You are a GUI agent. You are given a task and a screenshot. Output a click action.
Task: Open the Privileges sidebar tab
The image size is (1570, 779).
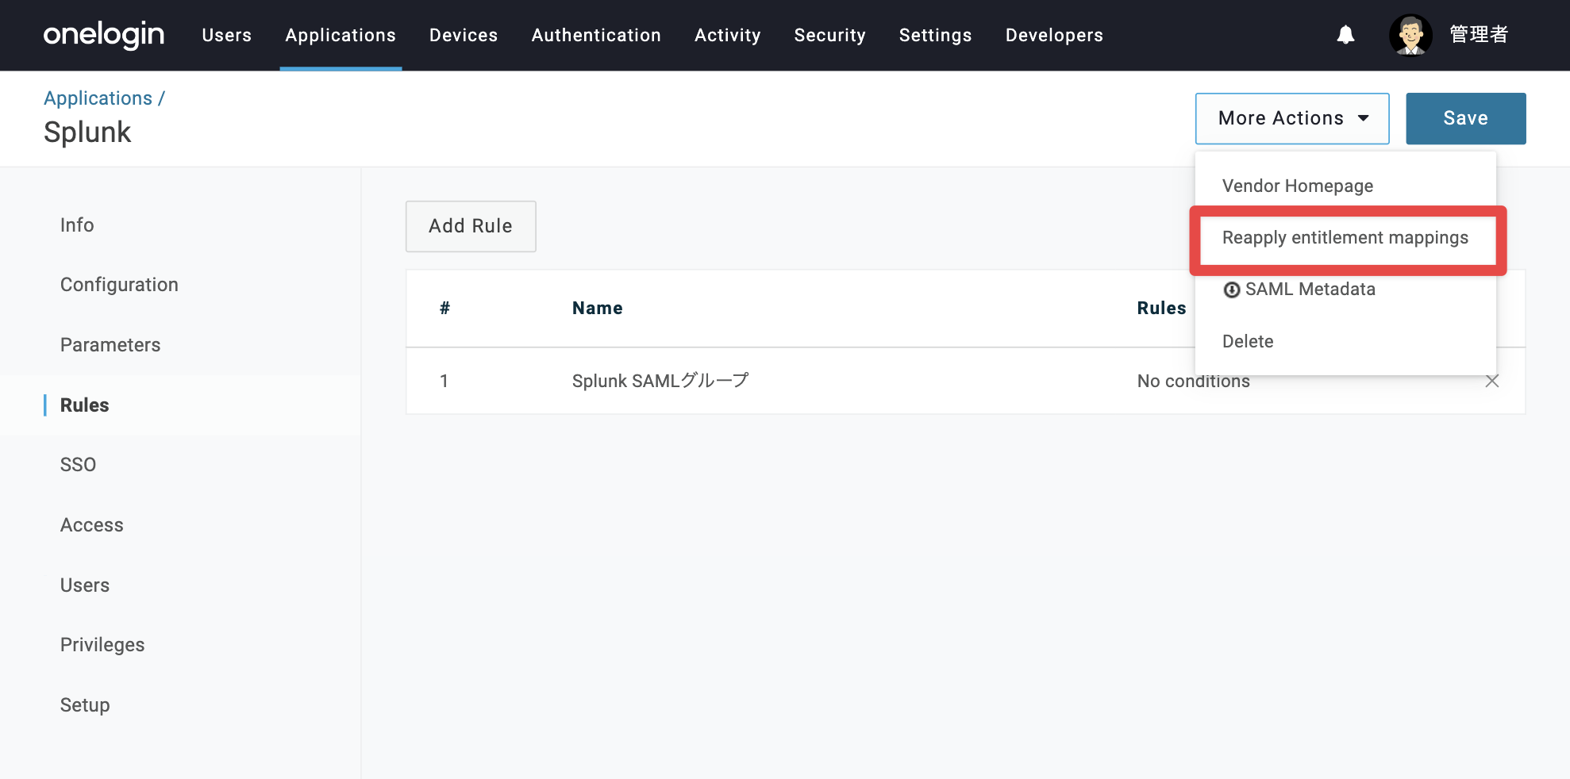pos(102,645)
